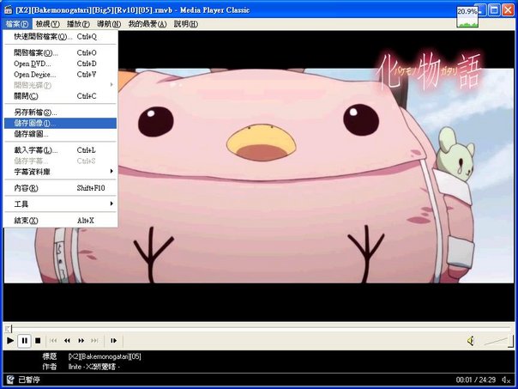Select Open DVD... menu entry
This screenshot has width=518, height=389.
[60, 64]
